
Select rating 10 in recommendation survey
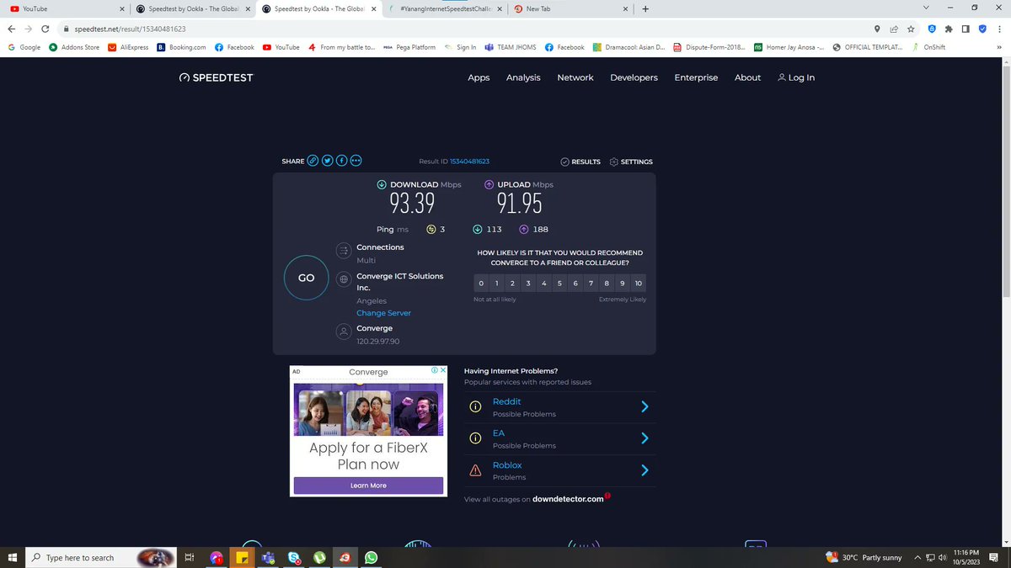click(x=639, y=284)
